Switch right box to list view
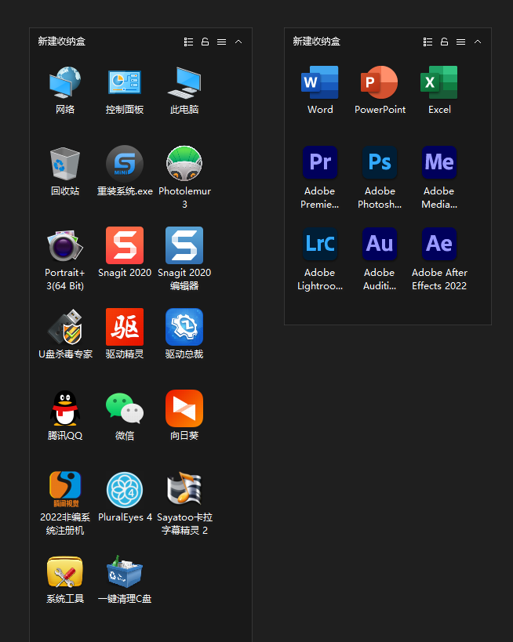 pyautogui.click(x=427, y=42)
